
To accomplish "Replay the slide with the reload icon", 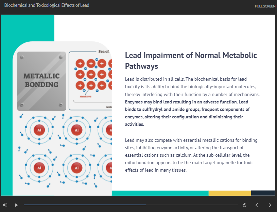I will pyautogui.click(x=244, y=205).
